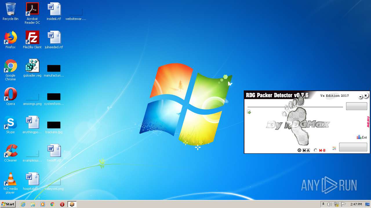The height and width of the screenshot is (208, 371).
Task: Launch Acrobat Reader DC shortcut
Action: tap(32, 13)
